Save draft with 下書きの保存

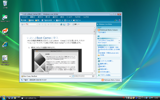pos(47,20)
